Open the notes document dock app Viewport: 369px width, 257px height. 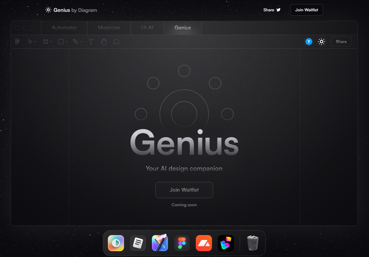click(x=138, y=243)
